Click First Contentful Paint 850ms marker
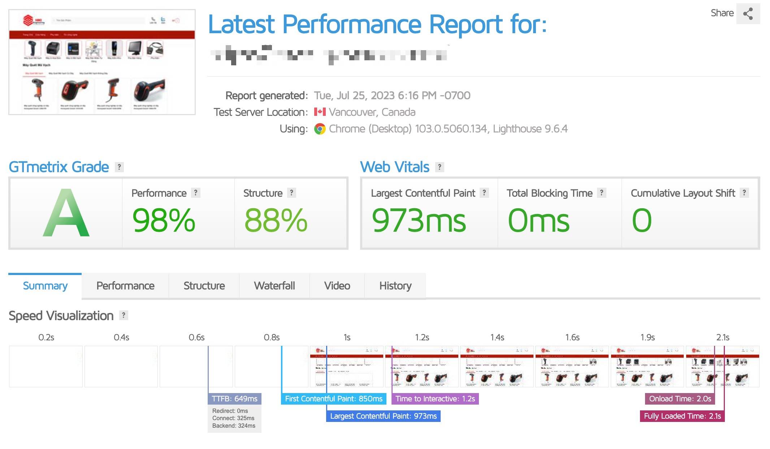The image size is (770, 449). [334, 399]
